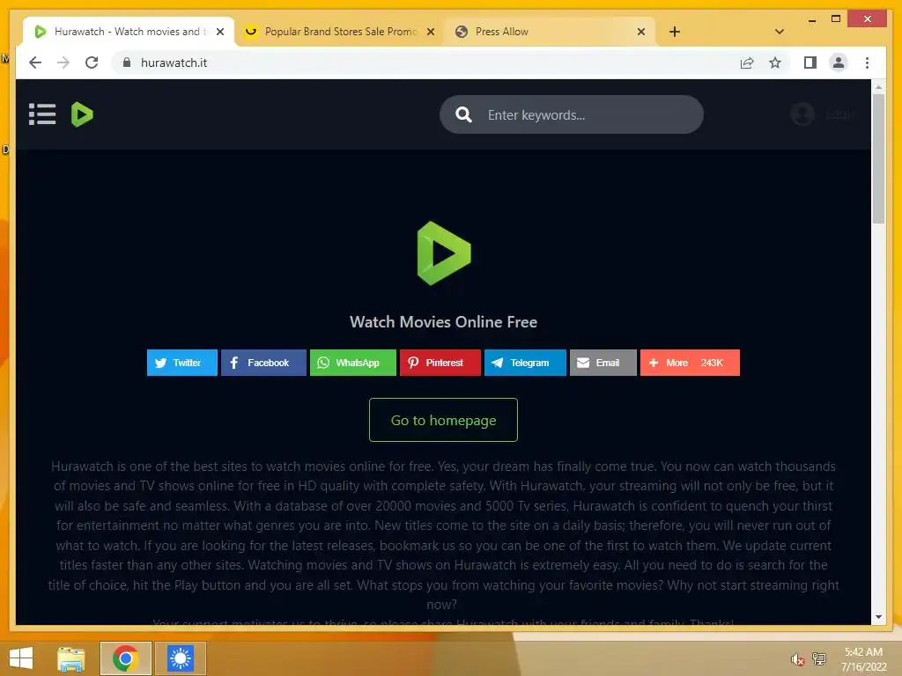Switch to Popular Brand Stores Sale tab

(339, 32)
